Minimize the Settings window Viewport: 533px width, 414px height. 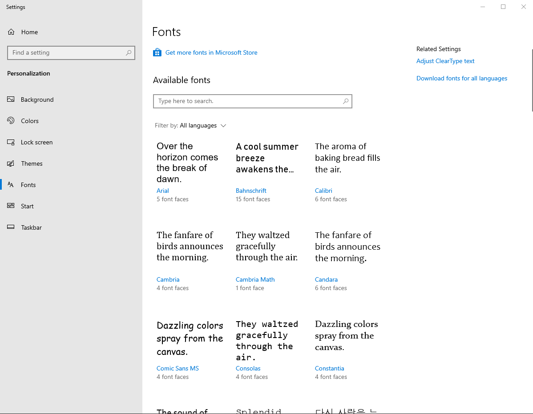[483, 7]
